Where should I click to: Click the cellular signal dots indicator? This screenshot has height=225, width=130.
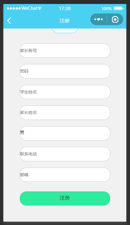[x=14, y=9]
